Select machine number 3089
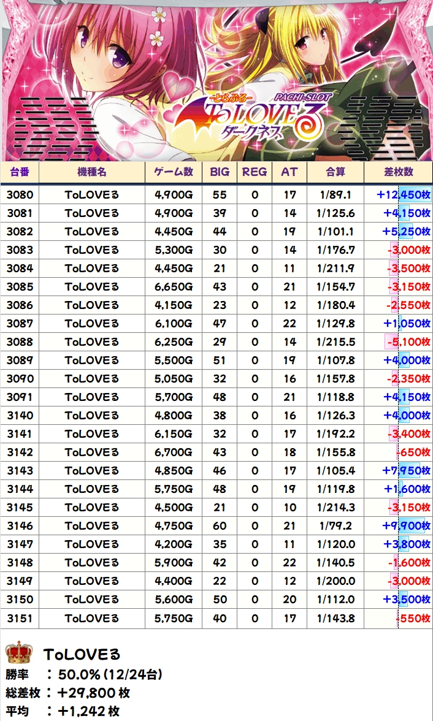The width and height of the screenshot is (433, 721). pos(20,360)
